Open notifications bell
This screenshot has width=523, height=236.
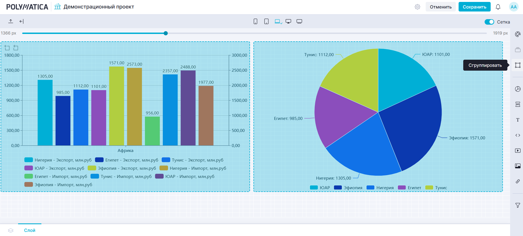(x=498, y=7)
